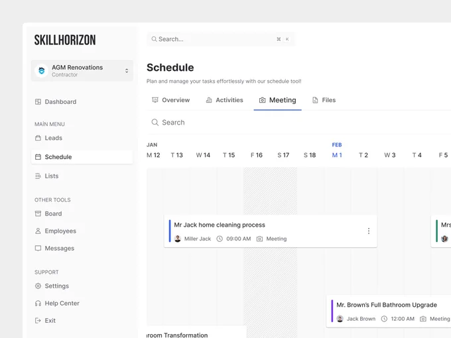Click the JAN month label
Viewport: 451px width, 338px height.
pos(152,145)
